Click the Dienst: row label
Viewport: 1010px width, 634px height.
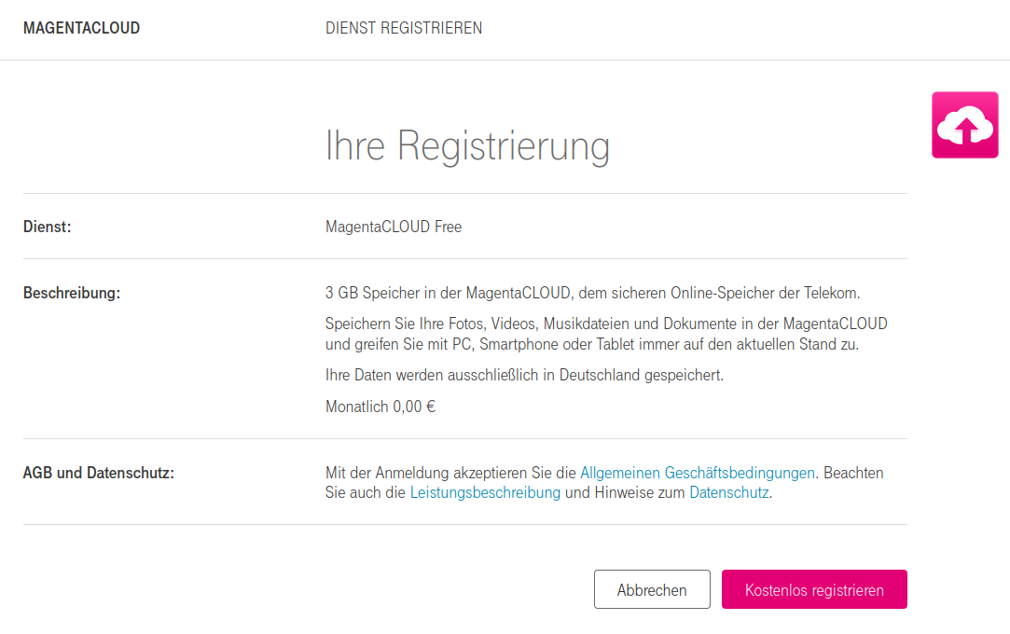click(x=48, y=227)
